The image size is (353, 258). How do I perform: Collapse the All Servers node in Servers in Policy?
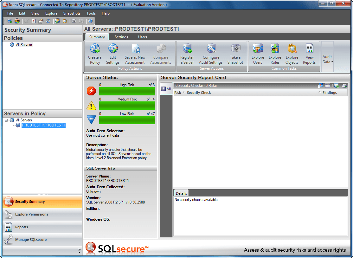[6, 120]
